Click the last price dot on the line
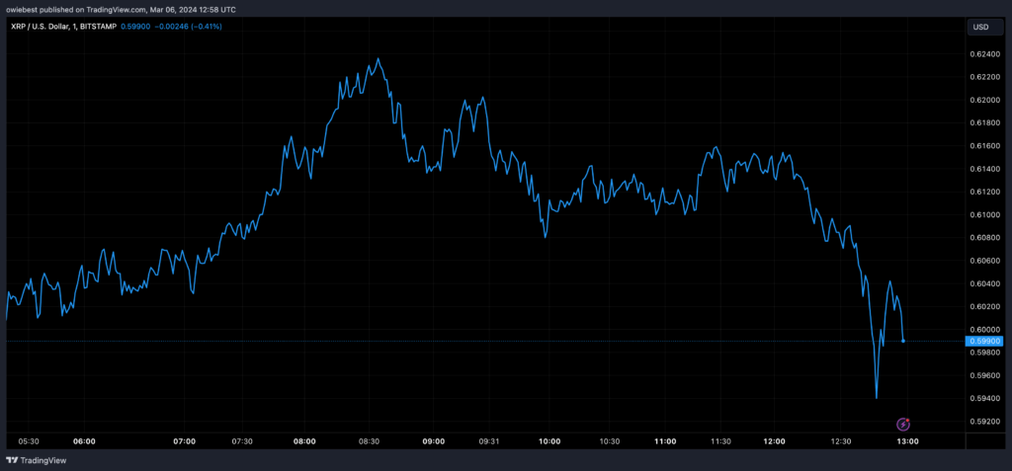The height and width of the screenshot is (471, 1012). 903,341
